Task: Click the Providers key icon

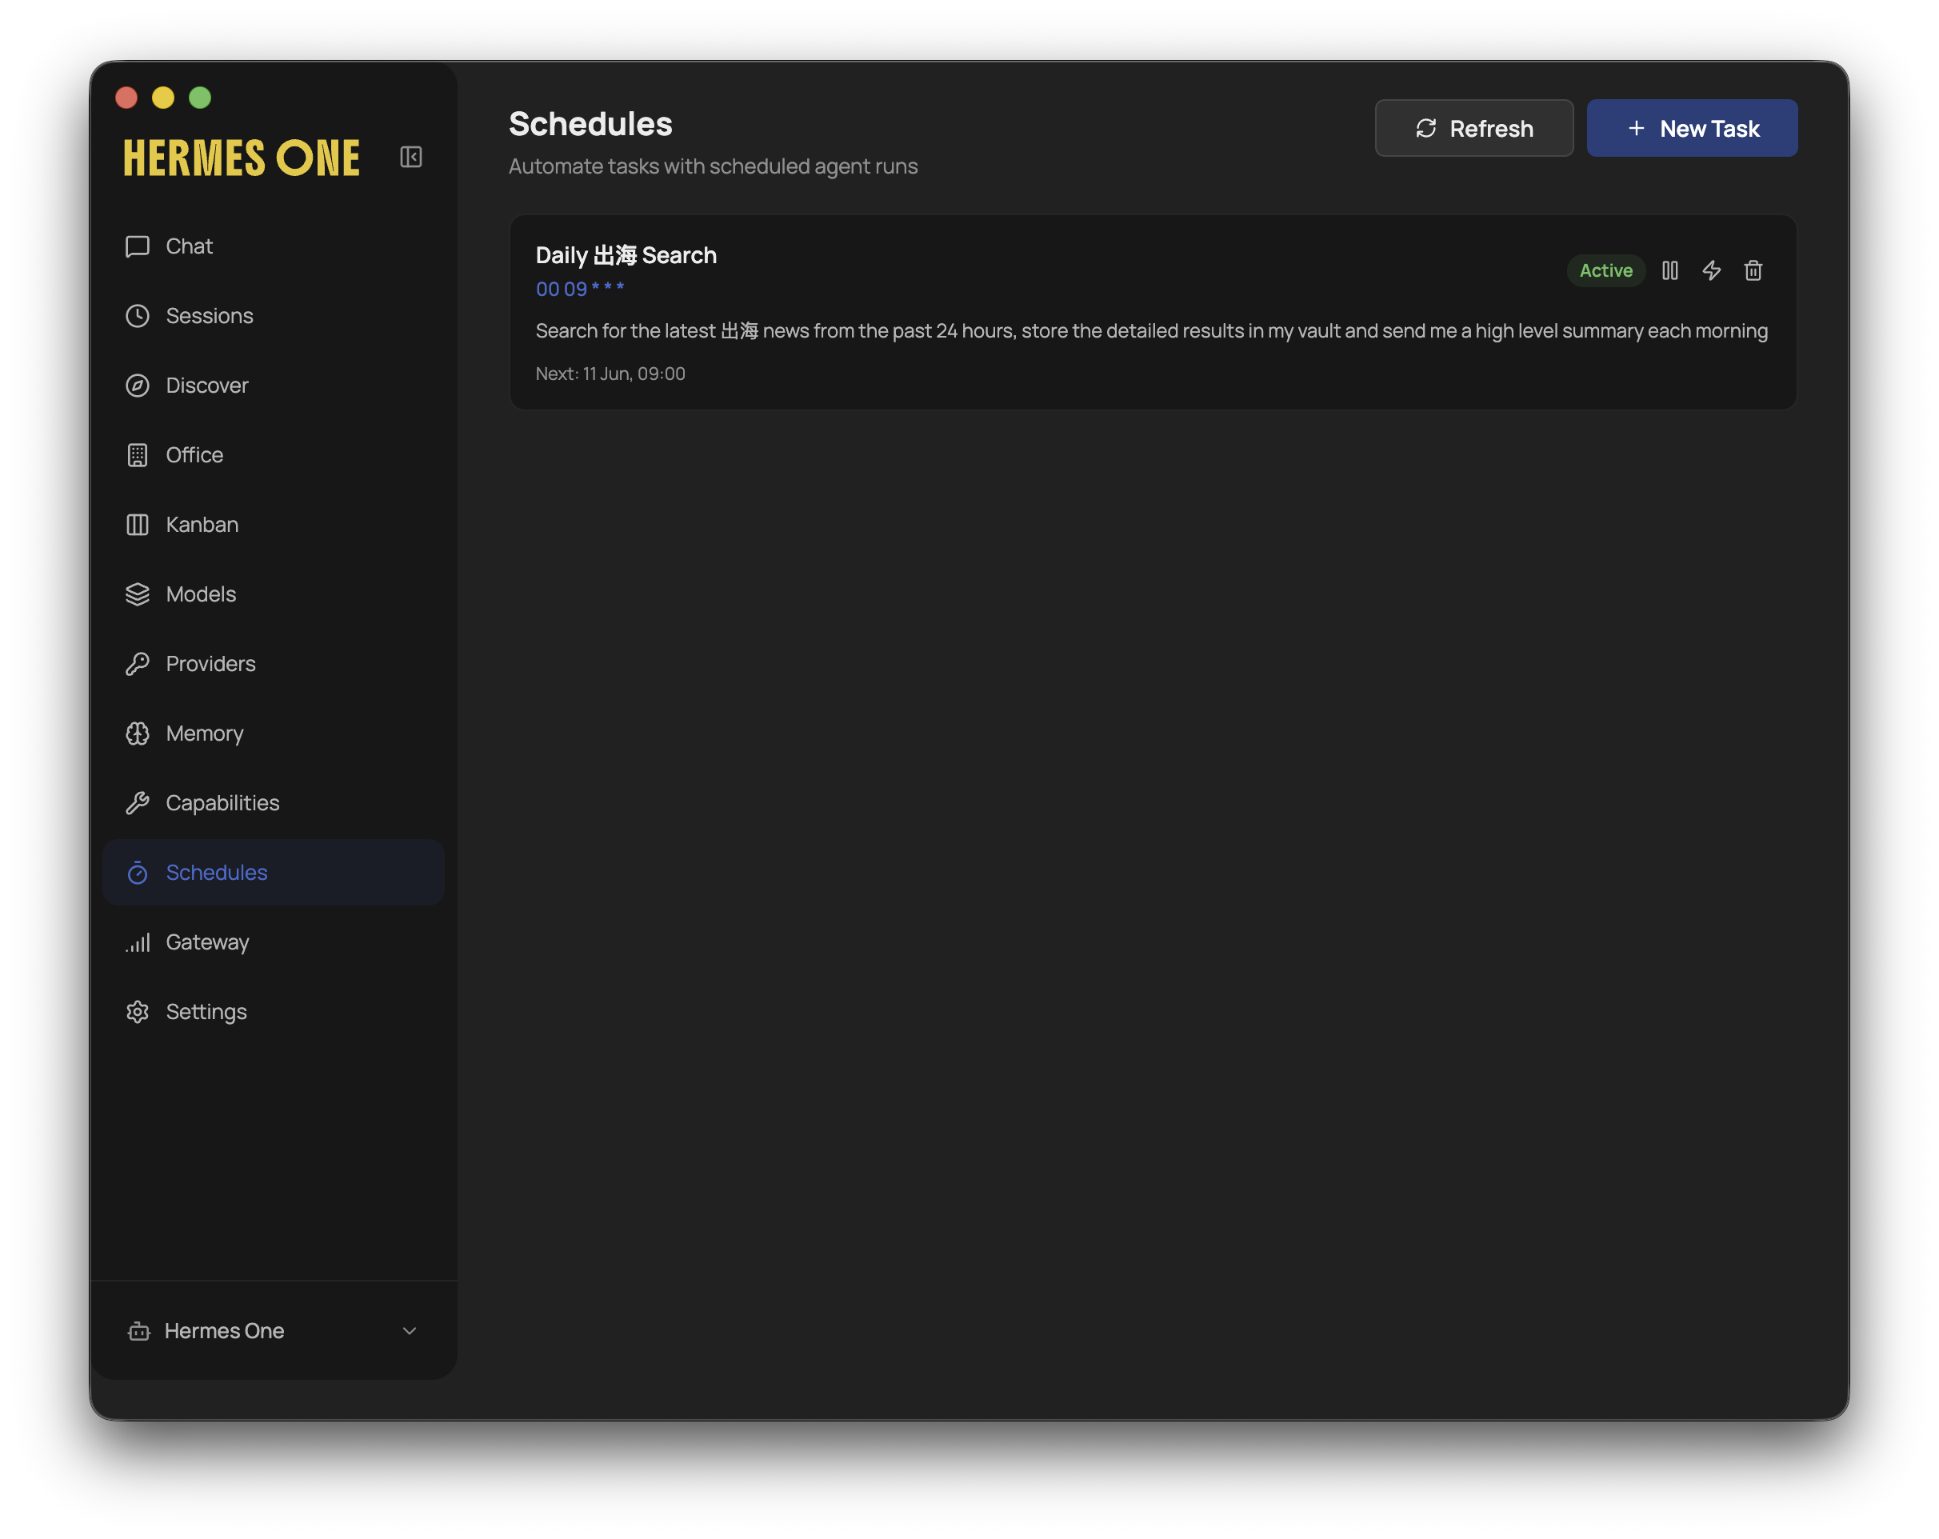Action: [x=138, y=664]
